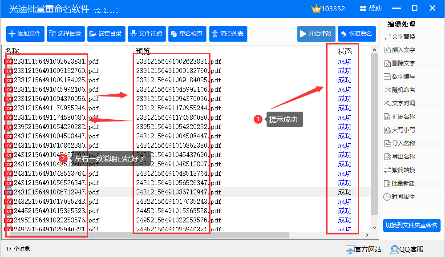Select file 23312156491009184025.pdf in name column
Viewport: 445px width, 258px height.
[56, 80]
